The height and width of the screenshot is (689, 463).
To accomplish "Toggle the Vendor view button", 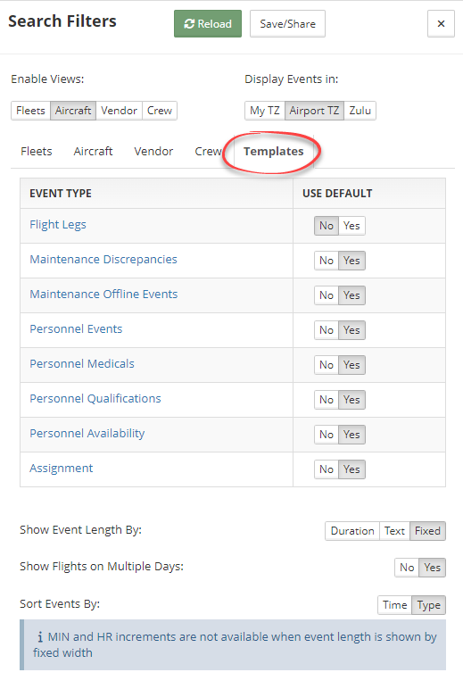I will coord(119,111).
